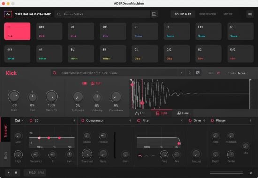This screenshot has width=258, height=178.
Task: Toggle the Phaser power button
Action: coord(212,121)
